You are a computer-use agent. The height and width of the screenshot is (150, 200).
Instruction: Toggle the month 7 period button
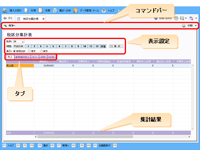tap(66, 46)
